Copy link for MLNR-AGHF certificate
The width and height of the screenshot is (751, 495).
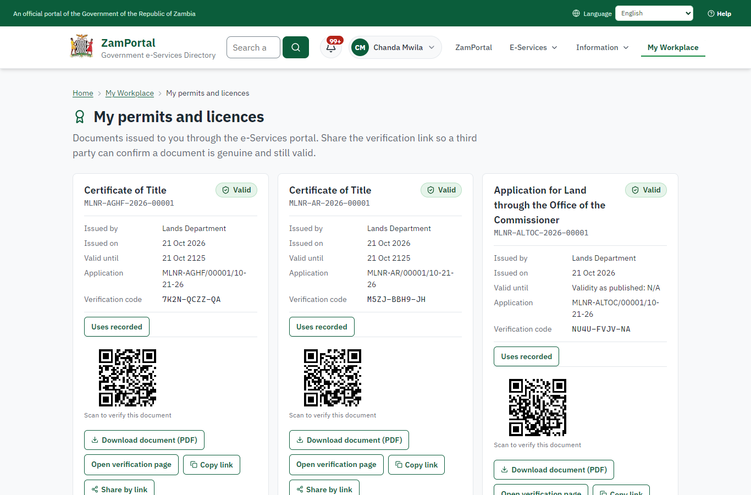212,465
